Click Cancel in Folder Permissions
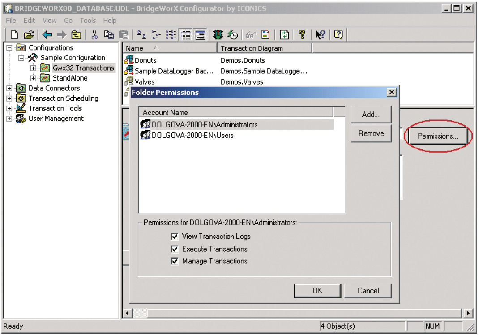 368,290
